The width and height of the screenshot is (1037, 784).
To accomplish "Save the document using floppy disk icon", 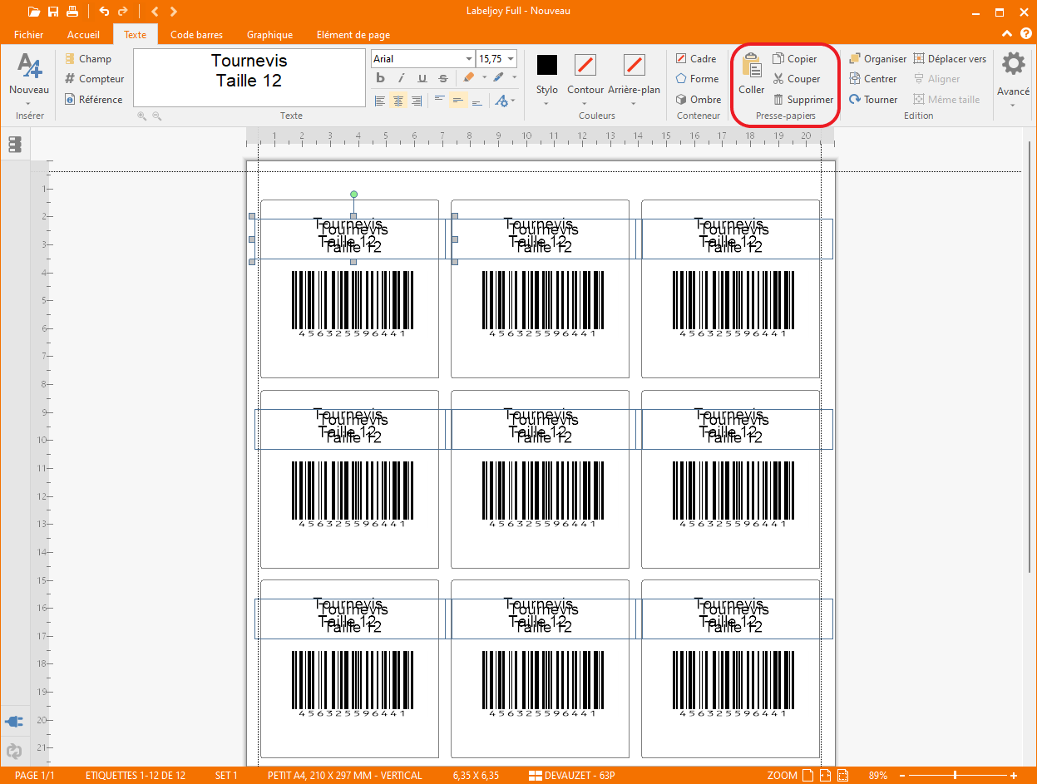I will click(x=53, y=12).
